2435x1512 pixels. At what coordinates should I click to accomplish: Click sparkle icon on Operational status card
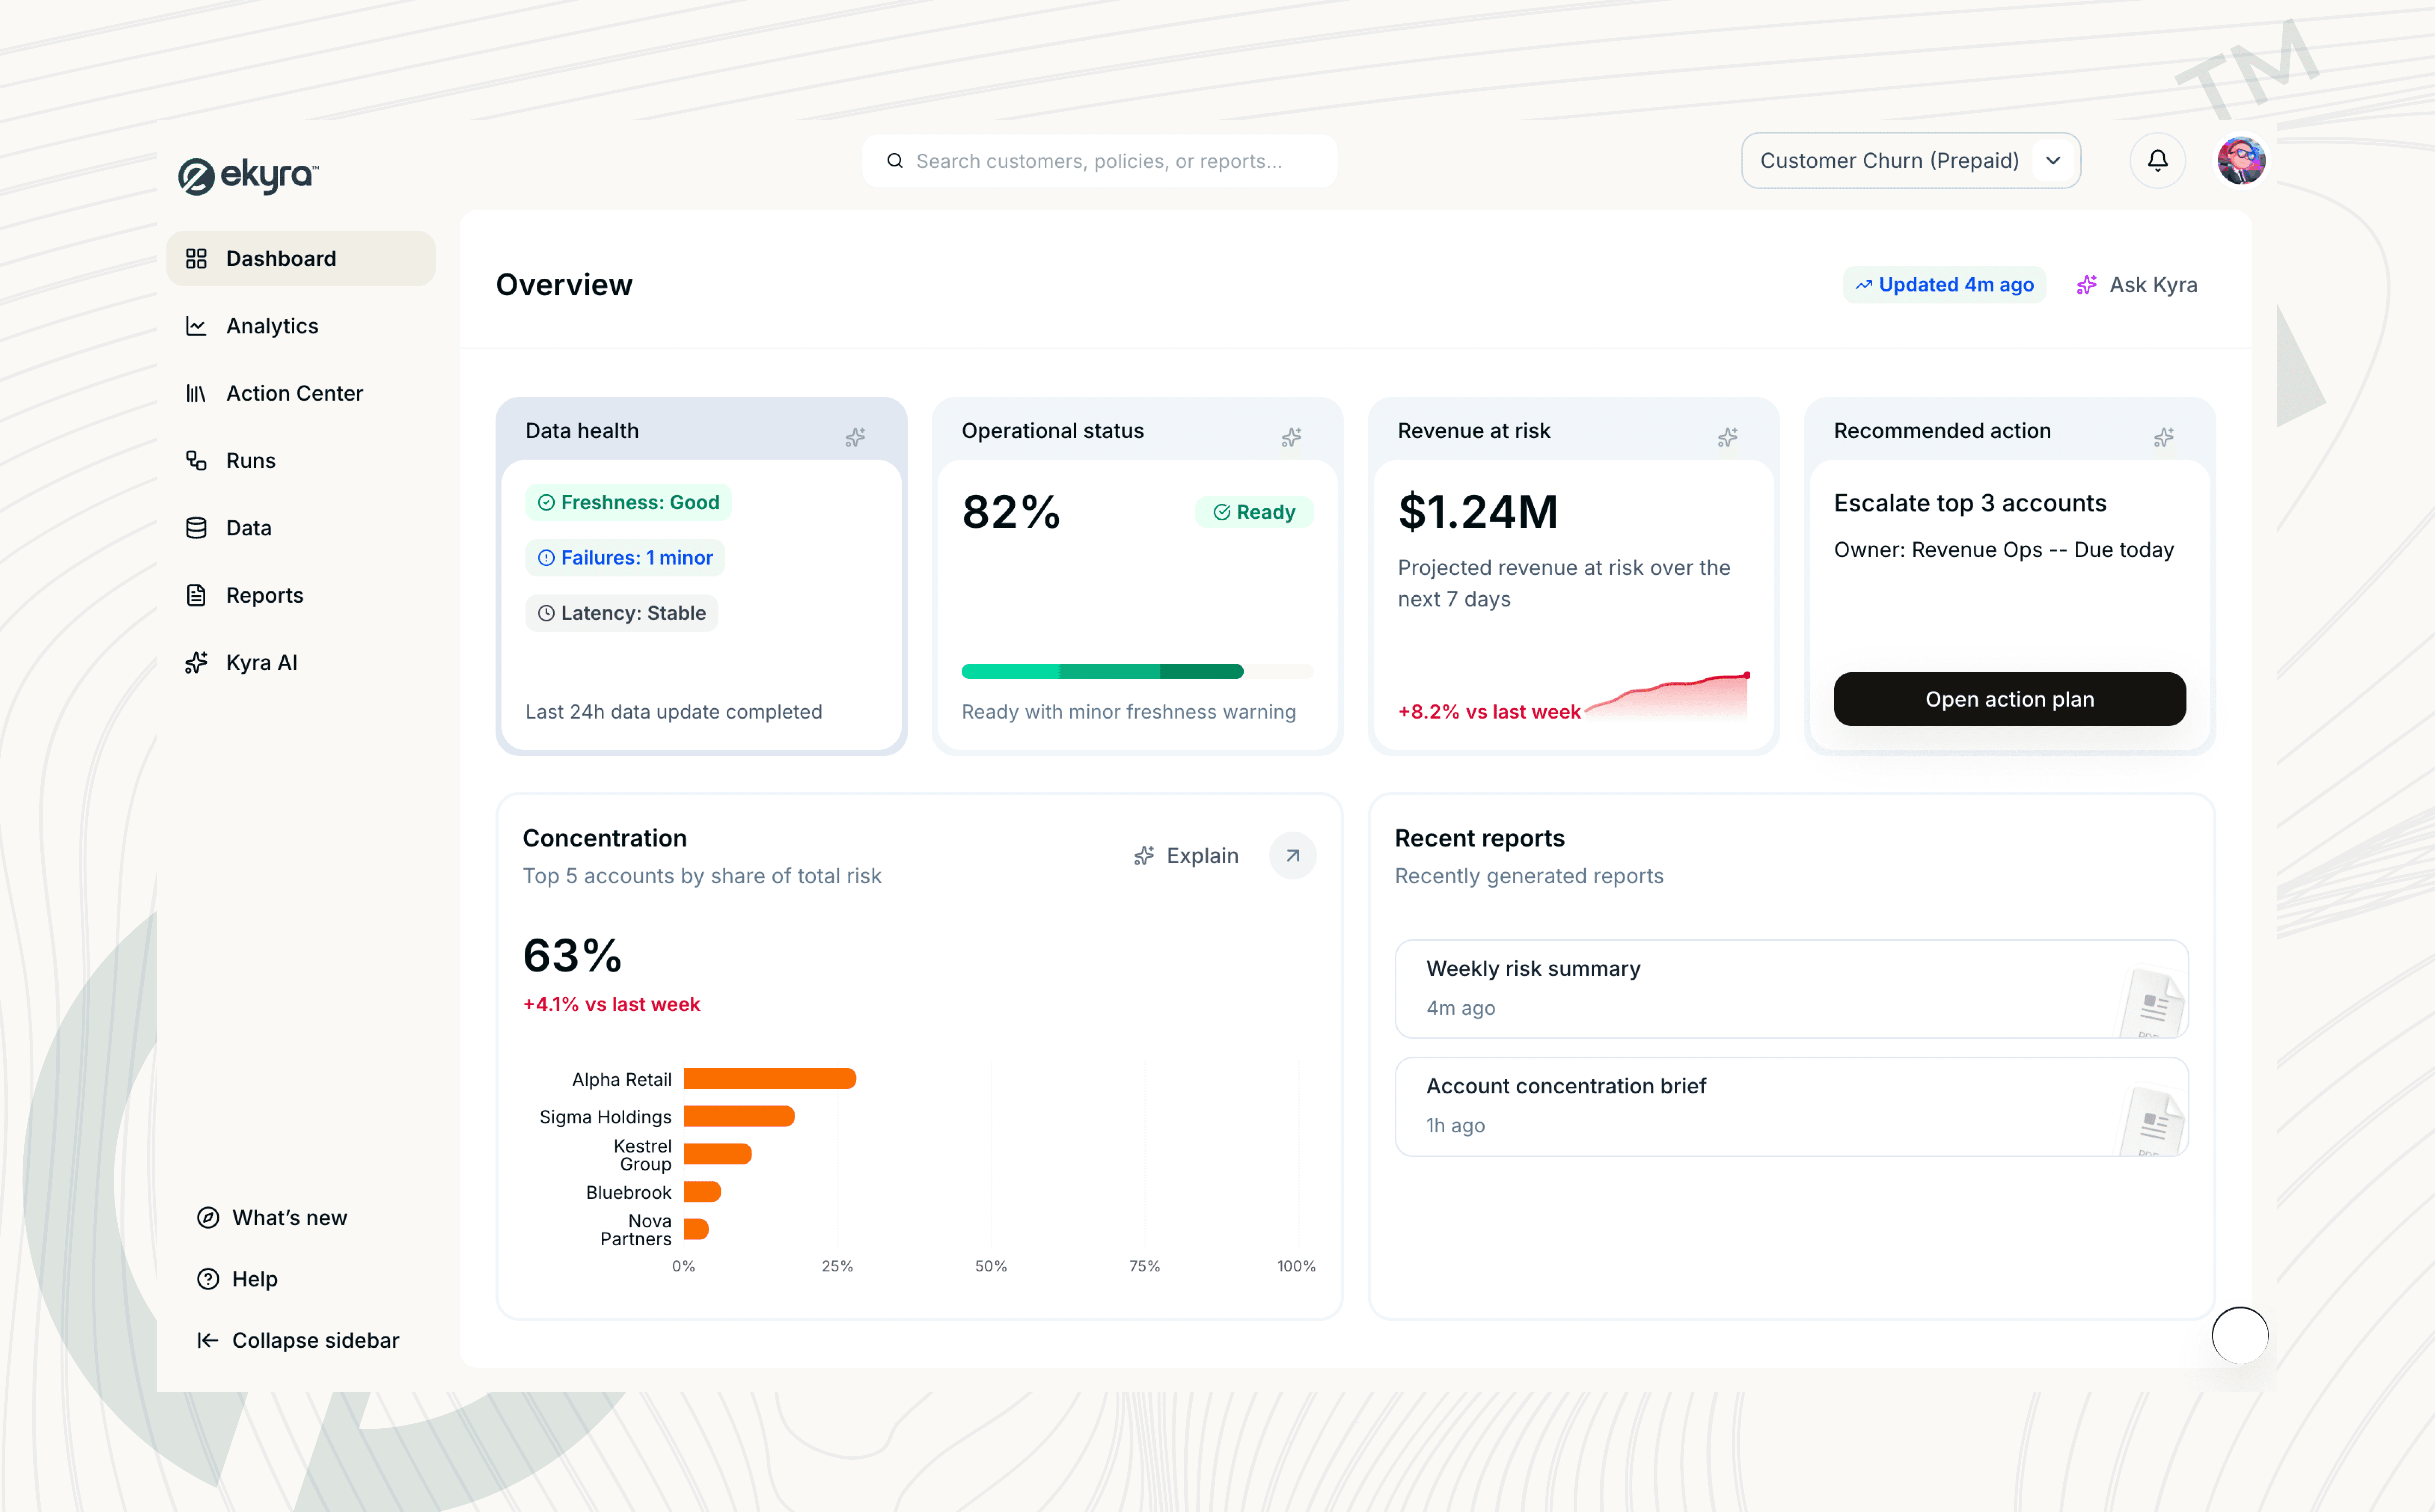coord(1291,437)
